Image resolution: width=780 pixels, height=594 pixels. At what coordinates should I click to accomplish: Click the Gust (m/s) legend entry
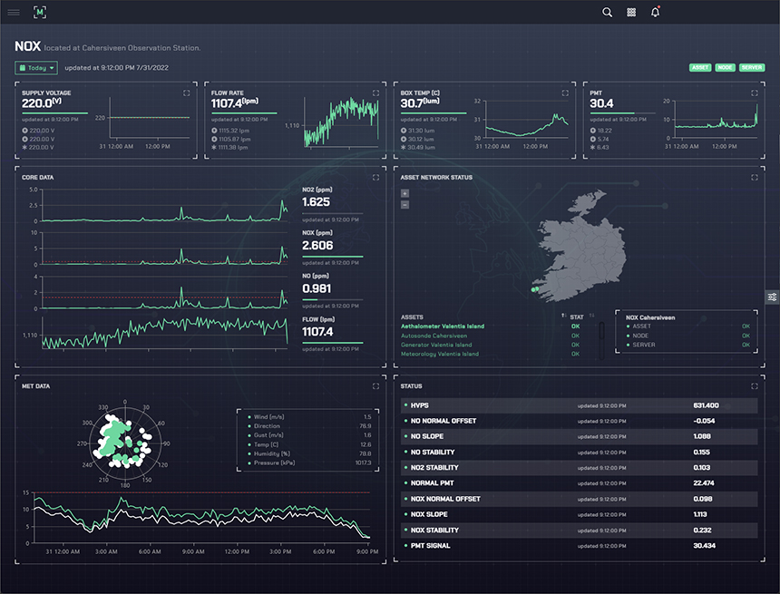[x=309, y=435]
